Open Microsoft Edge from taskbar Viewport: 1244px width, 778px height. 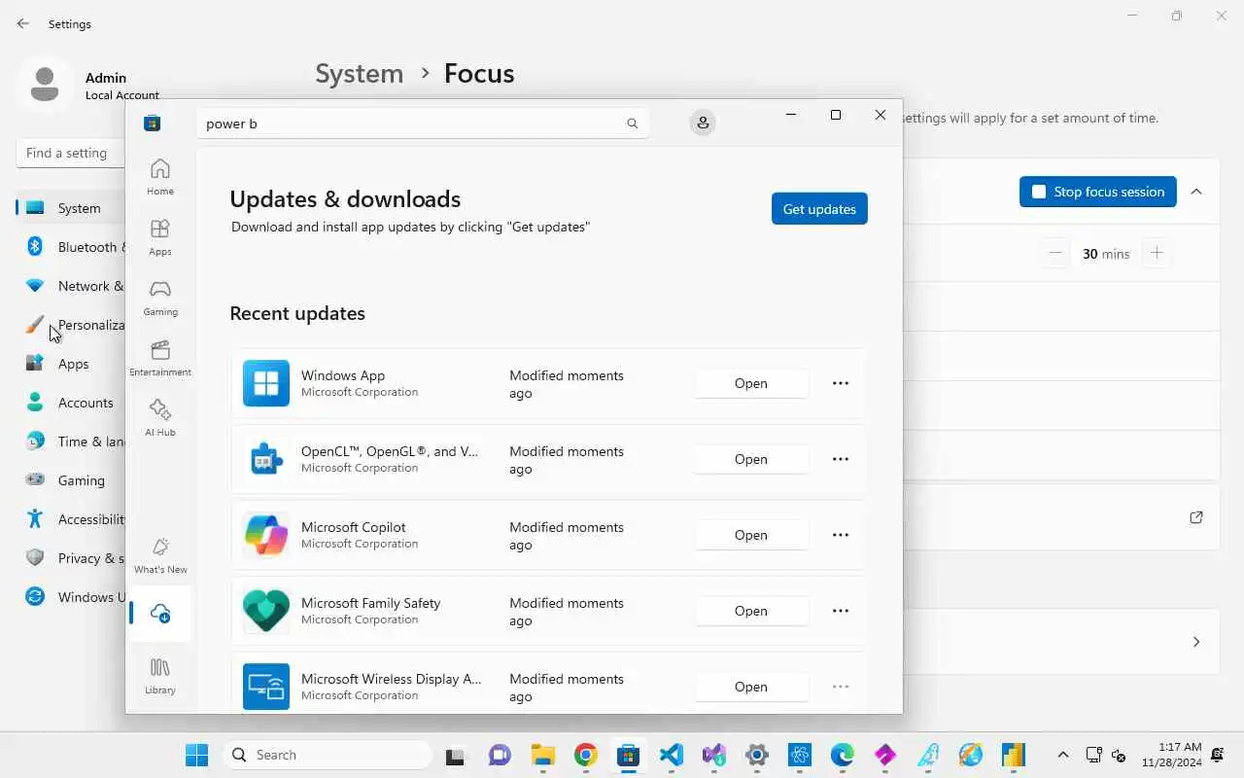click(843, 755)
